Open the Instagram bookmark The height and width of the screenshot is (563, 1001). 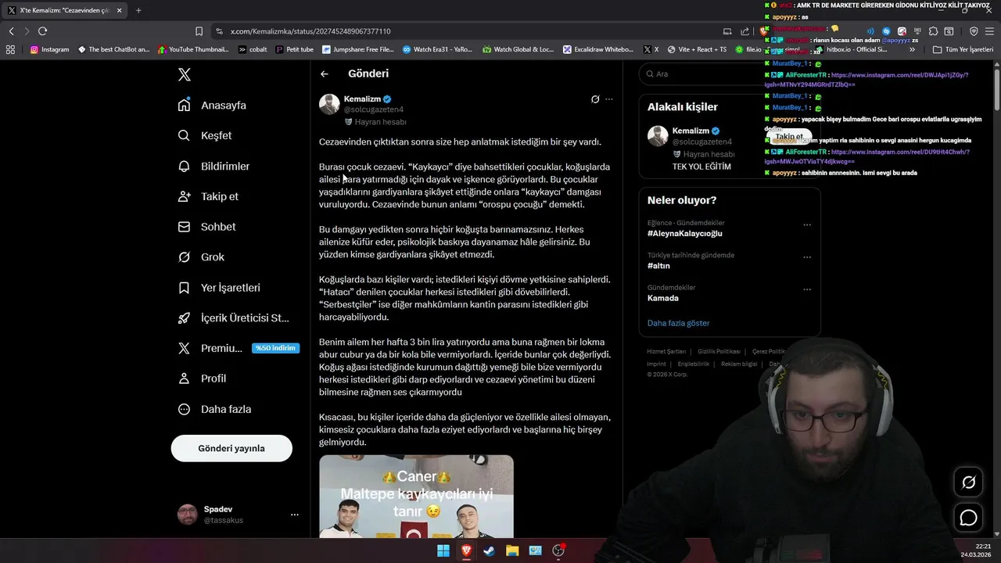point(49,49)
